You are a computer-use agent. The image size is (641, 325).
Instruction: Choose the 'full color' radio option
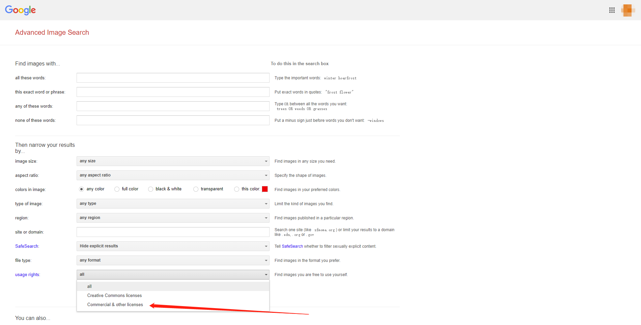click(x=117, y=189)
